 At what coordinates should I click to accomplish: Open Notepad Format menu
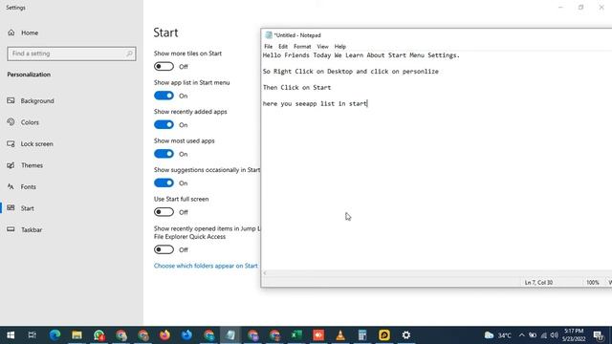[x=302, y=47]
